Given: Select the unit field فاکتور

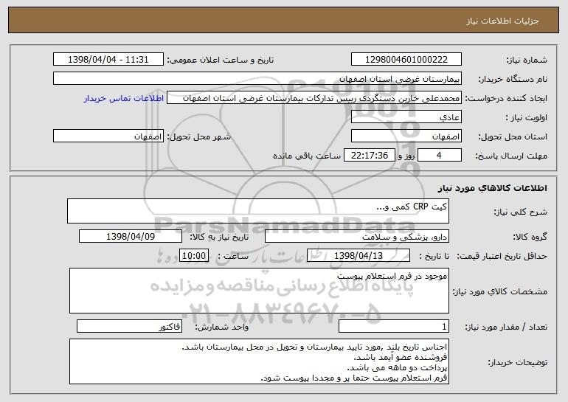Looking at the screenshot, I should tap(129, 326).
